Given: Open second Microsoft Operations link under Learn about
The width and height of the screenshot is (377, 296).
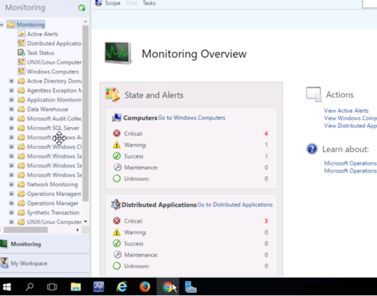Looking at the screenshot, I should coord(351,171).
